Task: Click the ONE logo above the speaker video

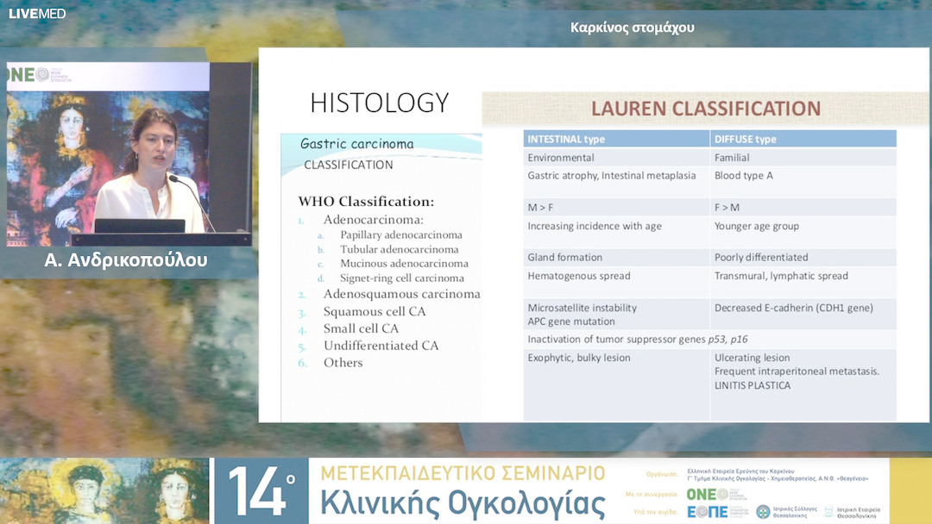Action: pyautogui.click(x=29, y=75)
